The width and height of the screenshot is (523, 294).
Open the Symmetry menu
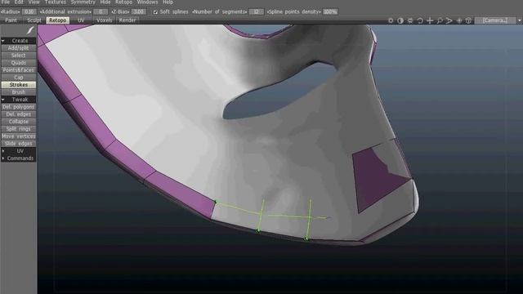pyautogui.click(x=83, y=2)
